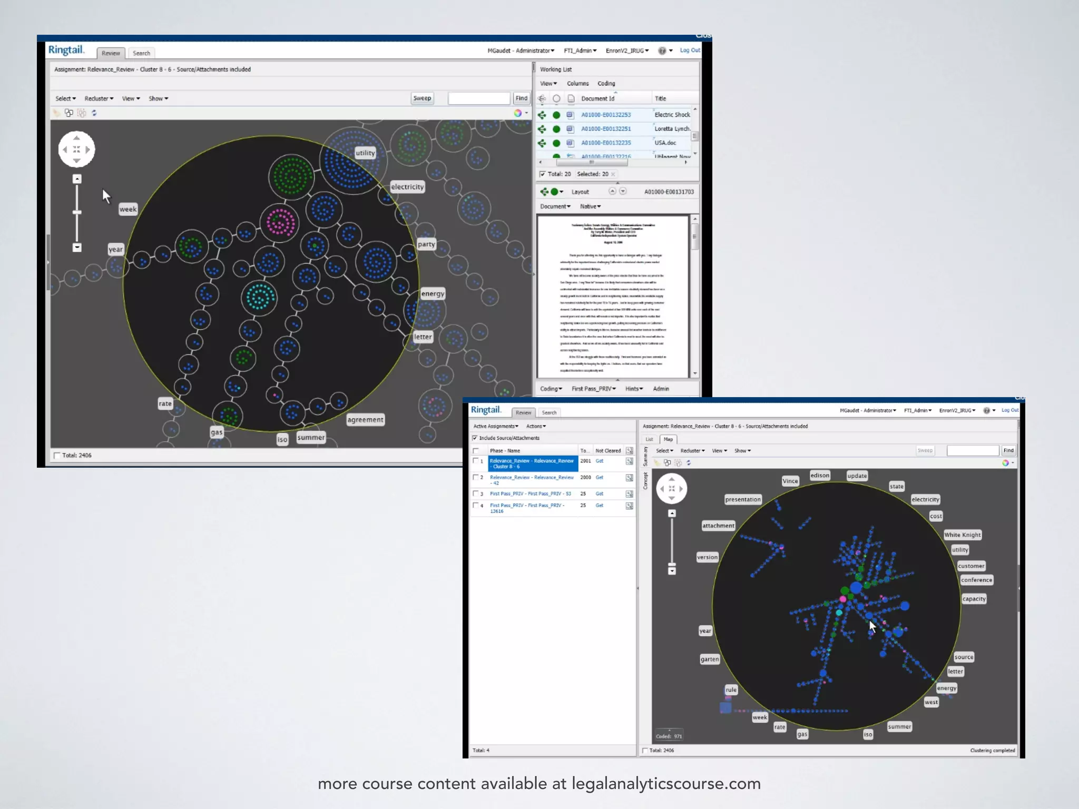The height and width of the screenshot is (809, 1079).
Task: Open document link A01000-E00132253
Action: [605, 114]
